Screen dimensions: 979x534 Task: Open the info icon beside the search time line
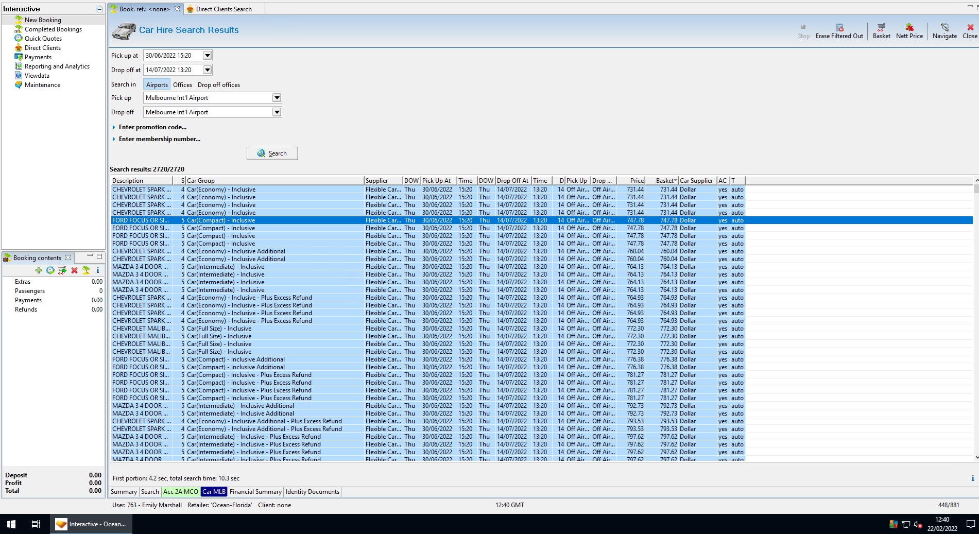click(972, 478)
